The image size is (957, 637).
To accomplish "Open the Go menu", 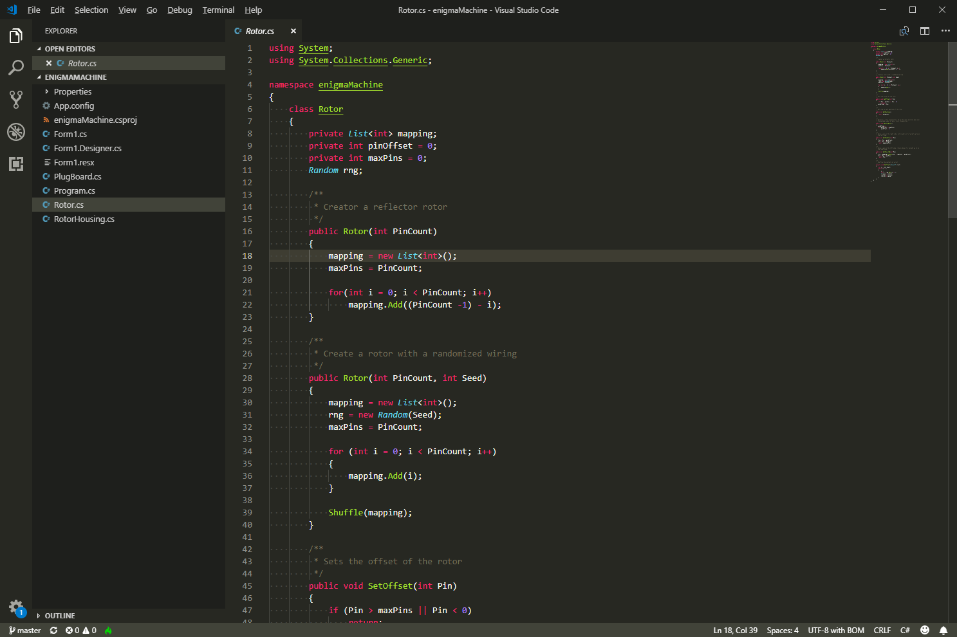I will (x=152, y=10).
